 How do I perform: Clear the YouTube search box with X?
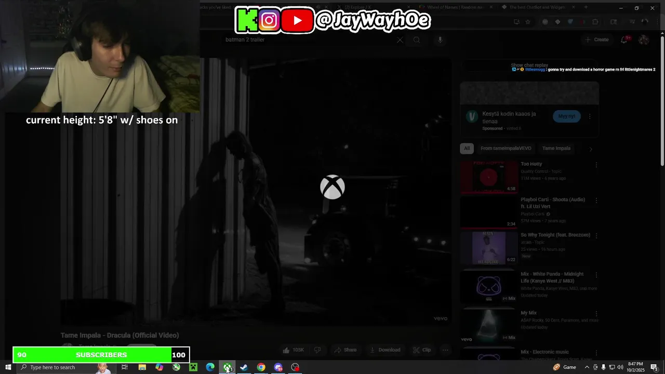click(400, 40)
